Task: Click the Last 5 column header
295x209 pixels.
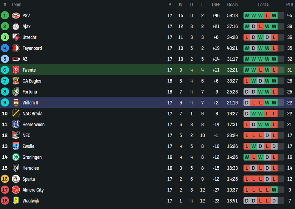Action: 264,5
